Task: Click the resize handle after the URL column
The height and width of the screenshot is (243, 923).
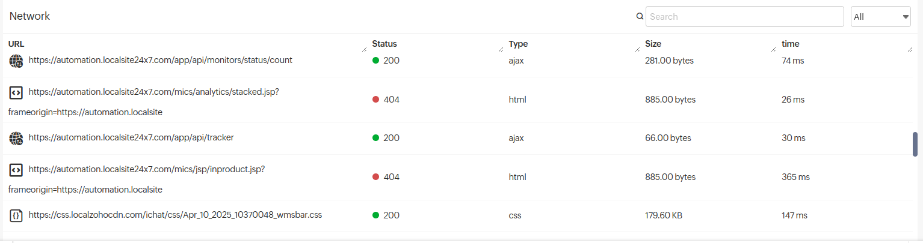Action: click(364, 49)
